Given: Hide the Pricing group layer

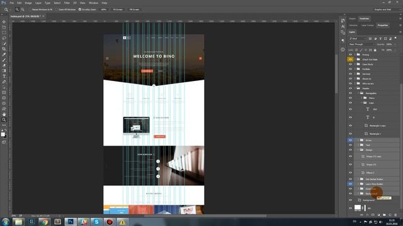Looking at the screenshot, I should [x=350, y=55].
